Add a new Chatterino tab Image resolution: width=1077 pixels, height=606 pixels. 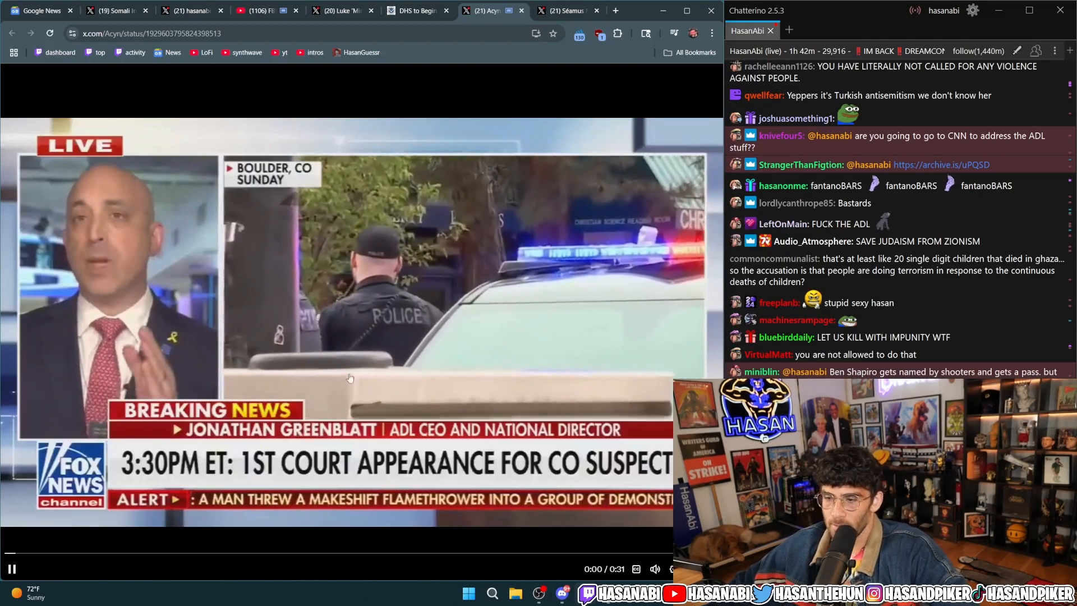click(789, 30)
